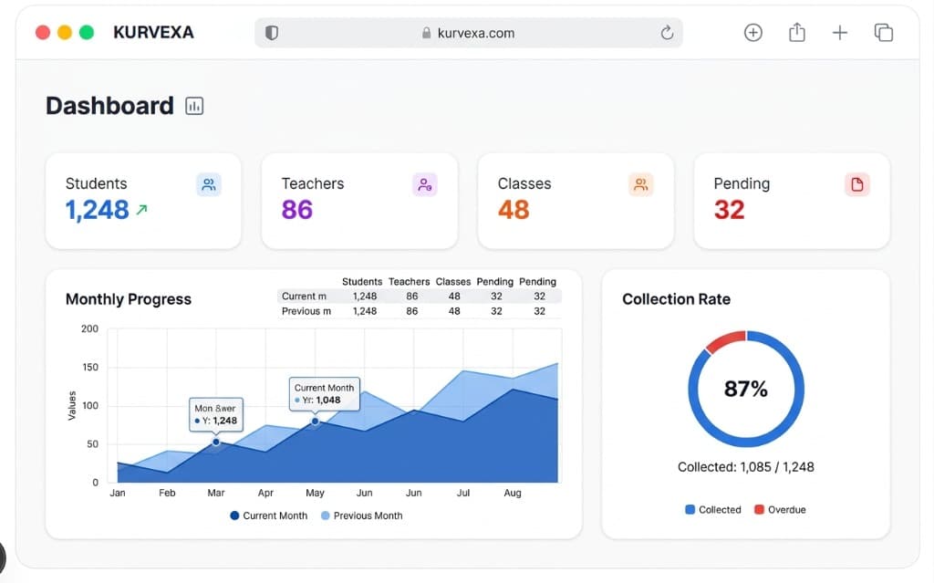Toggle the Collected legend entry
Viewport: 934px width, 583px height.
[x=713, y=510]
